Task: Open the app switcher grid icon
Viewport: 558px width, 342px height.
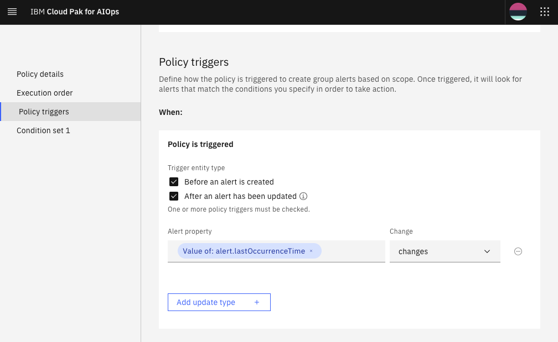Action: point(545,12)
